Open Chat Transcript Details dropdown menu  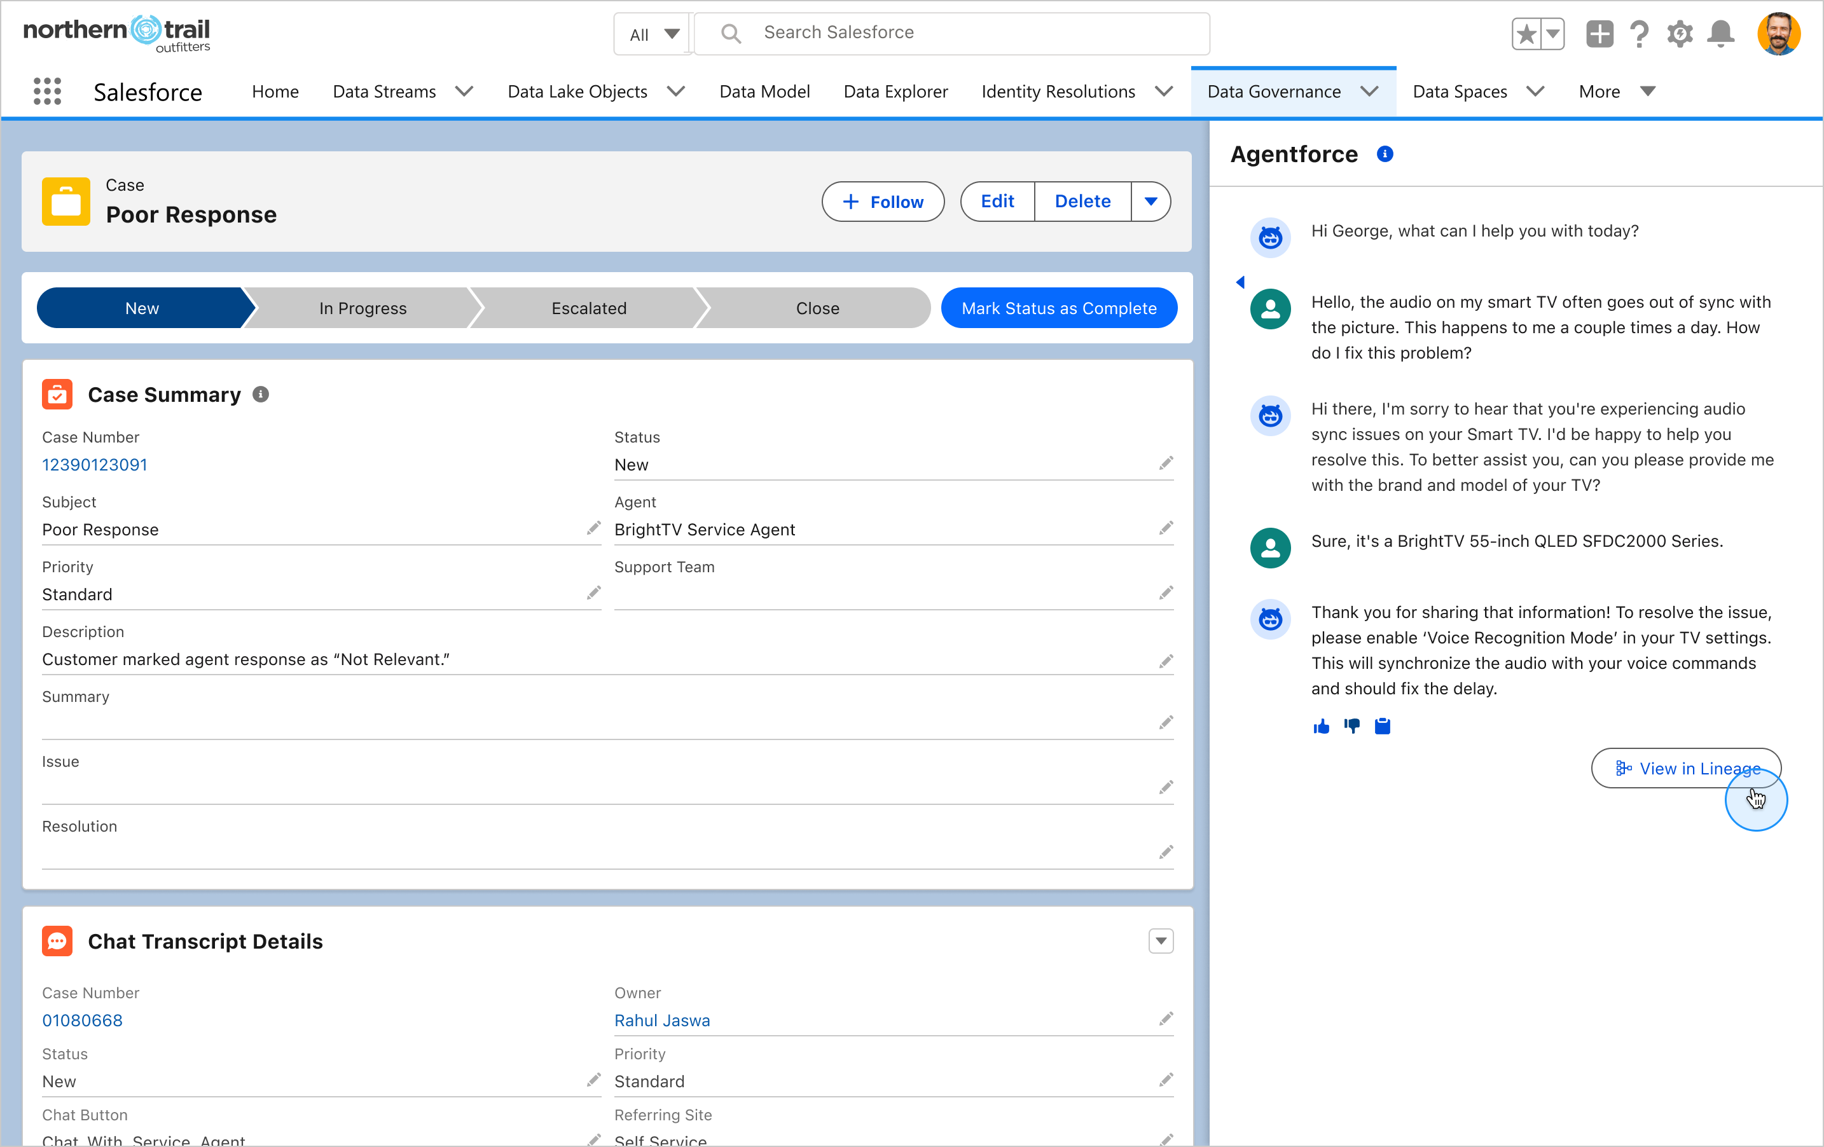[x=1161, y=941]
